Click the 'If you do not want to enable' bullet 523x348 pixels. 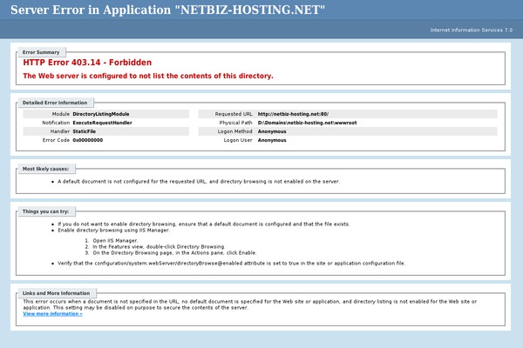[203, 224]
